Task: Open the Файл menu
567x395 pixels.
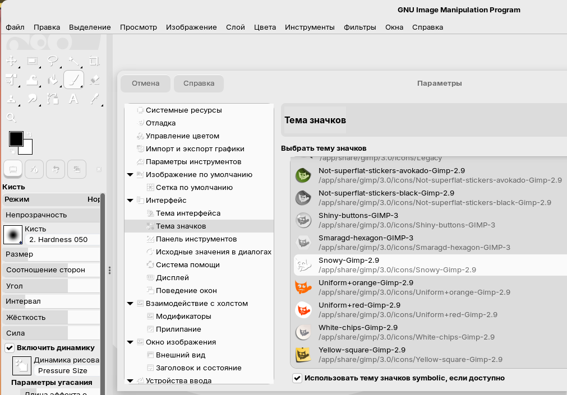Action: pyautogui.click(x=15, y=27)
